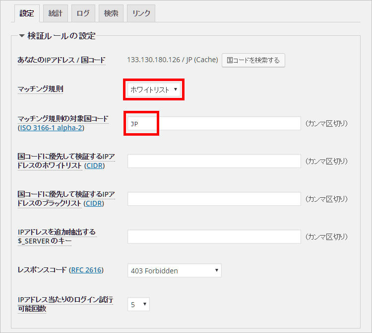Focus the country code field containing JP
The image size is (372, 333).
(214, 123)
